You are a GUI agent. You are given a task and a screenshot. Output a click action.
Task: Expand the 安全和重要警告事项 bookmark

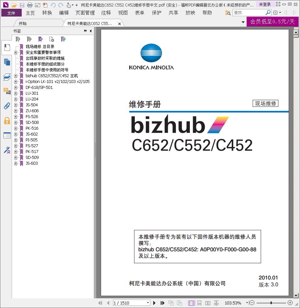point(16,53)
